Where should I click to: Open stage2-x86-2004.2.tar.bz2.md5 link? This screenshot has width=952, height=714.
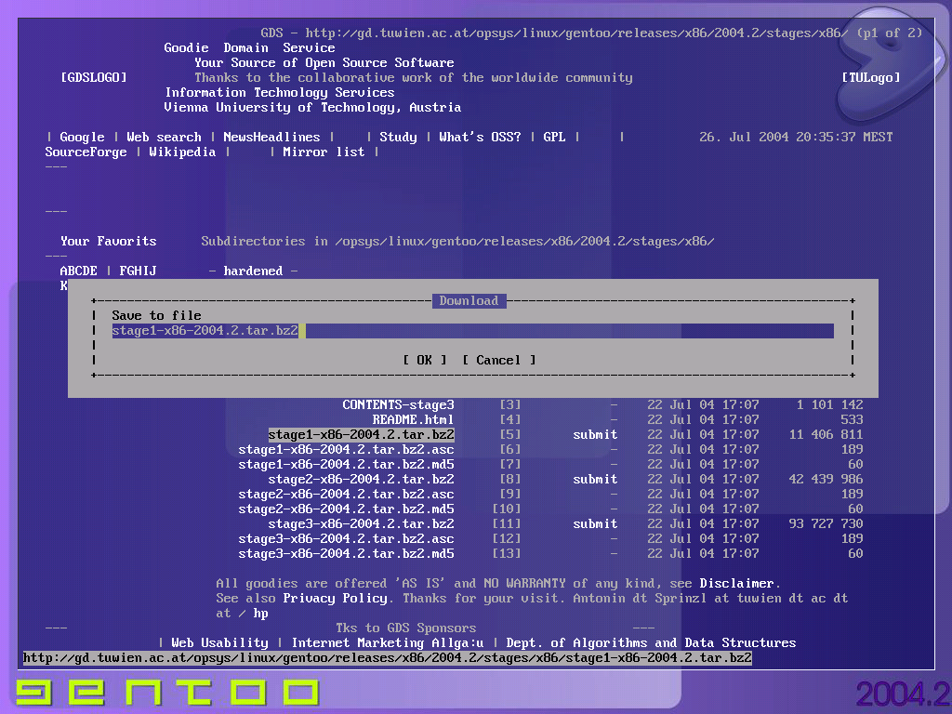click(346, 509)
